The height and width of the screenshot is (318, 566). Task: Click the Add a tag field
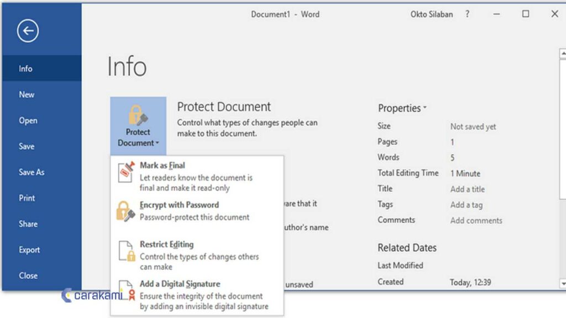tap(467, 205)
